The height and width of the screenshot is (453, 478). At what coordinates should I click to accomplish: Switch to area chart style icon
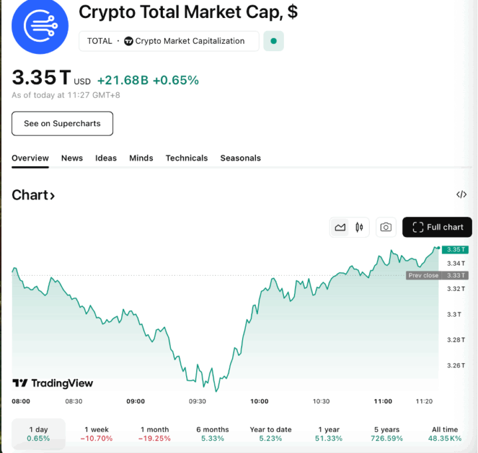coord(340,227)
